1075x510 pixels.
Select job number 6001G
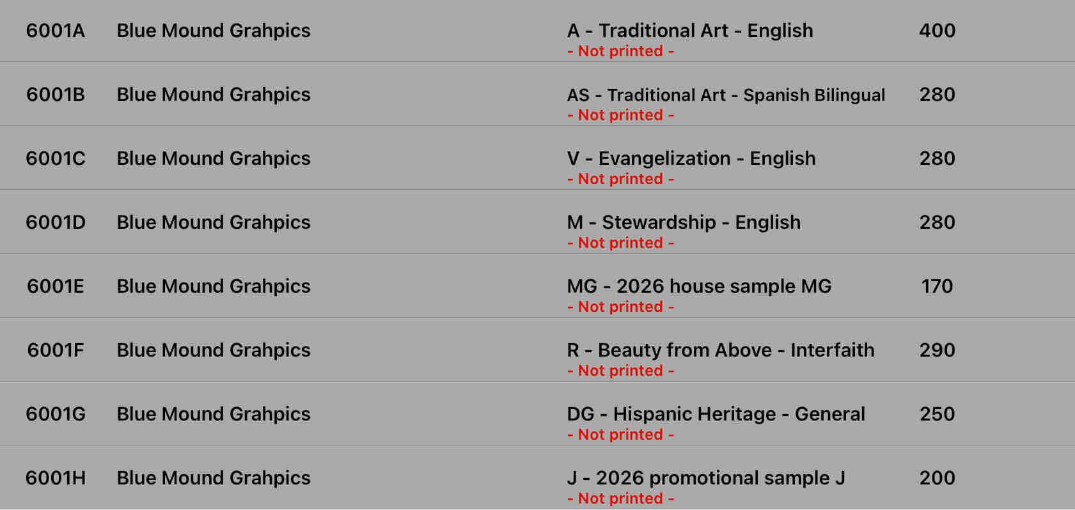(x=56, y=414)
